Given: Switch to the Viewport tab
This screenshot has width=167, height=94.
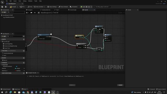Looking at the screenshot, I should (29, 10).
